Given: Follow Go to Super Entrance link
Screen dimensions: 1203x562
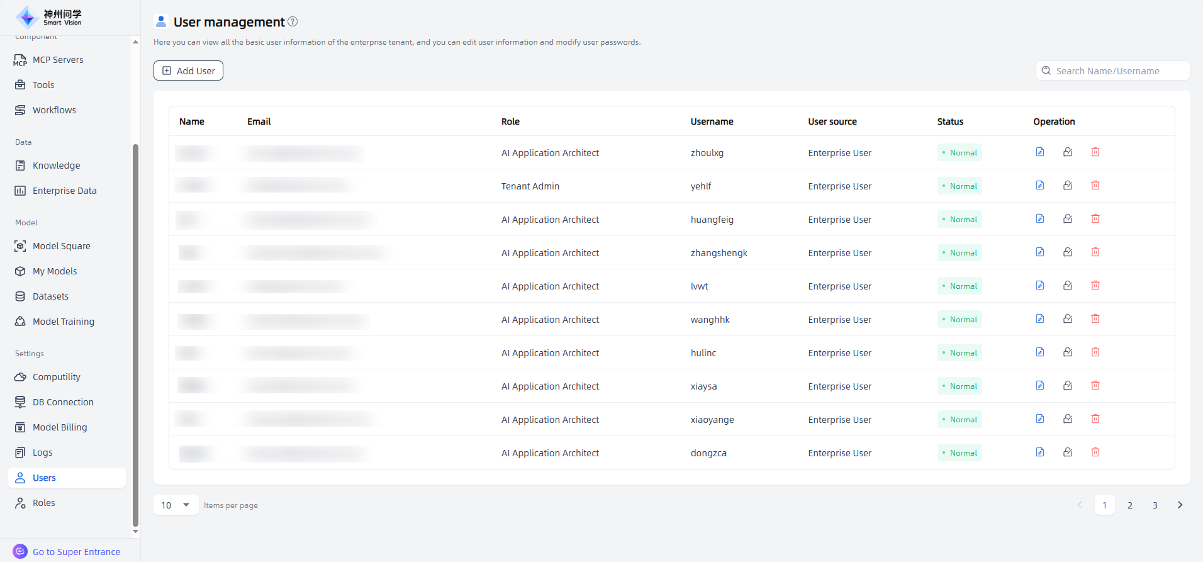Looking at the screenshot, I should [76, 552].
